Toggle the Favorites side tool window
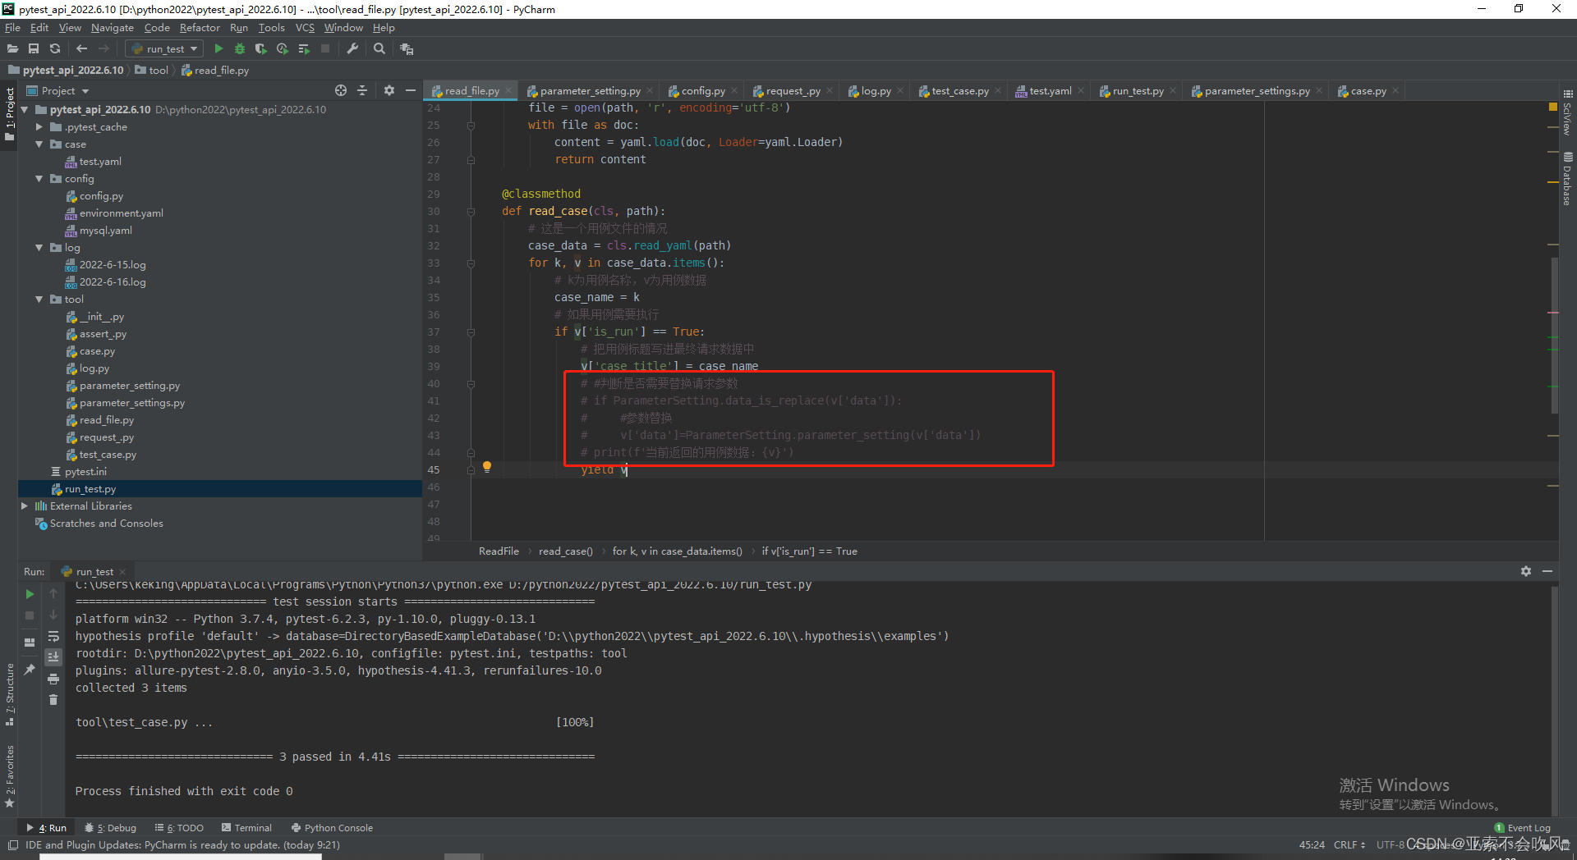The height and width of the screenshot is (860, 1577). pyautogui.click(x=10, y=777)
